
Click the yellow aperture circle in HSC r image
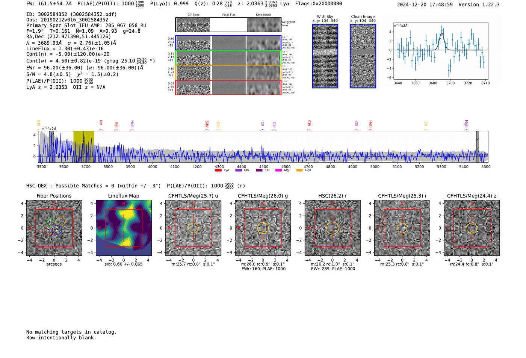tap(333, 228)
